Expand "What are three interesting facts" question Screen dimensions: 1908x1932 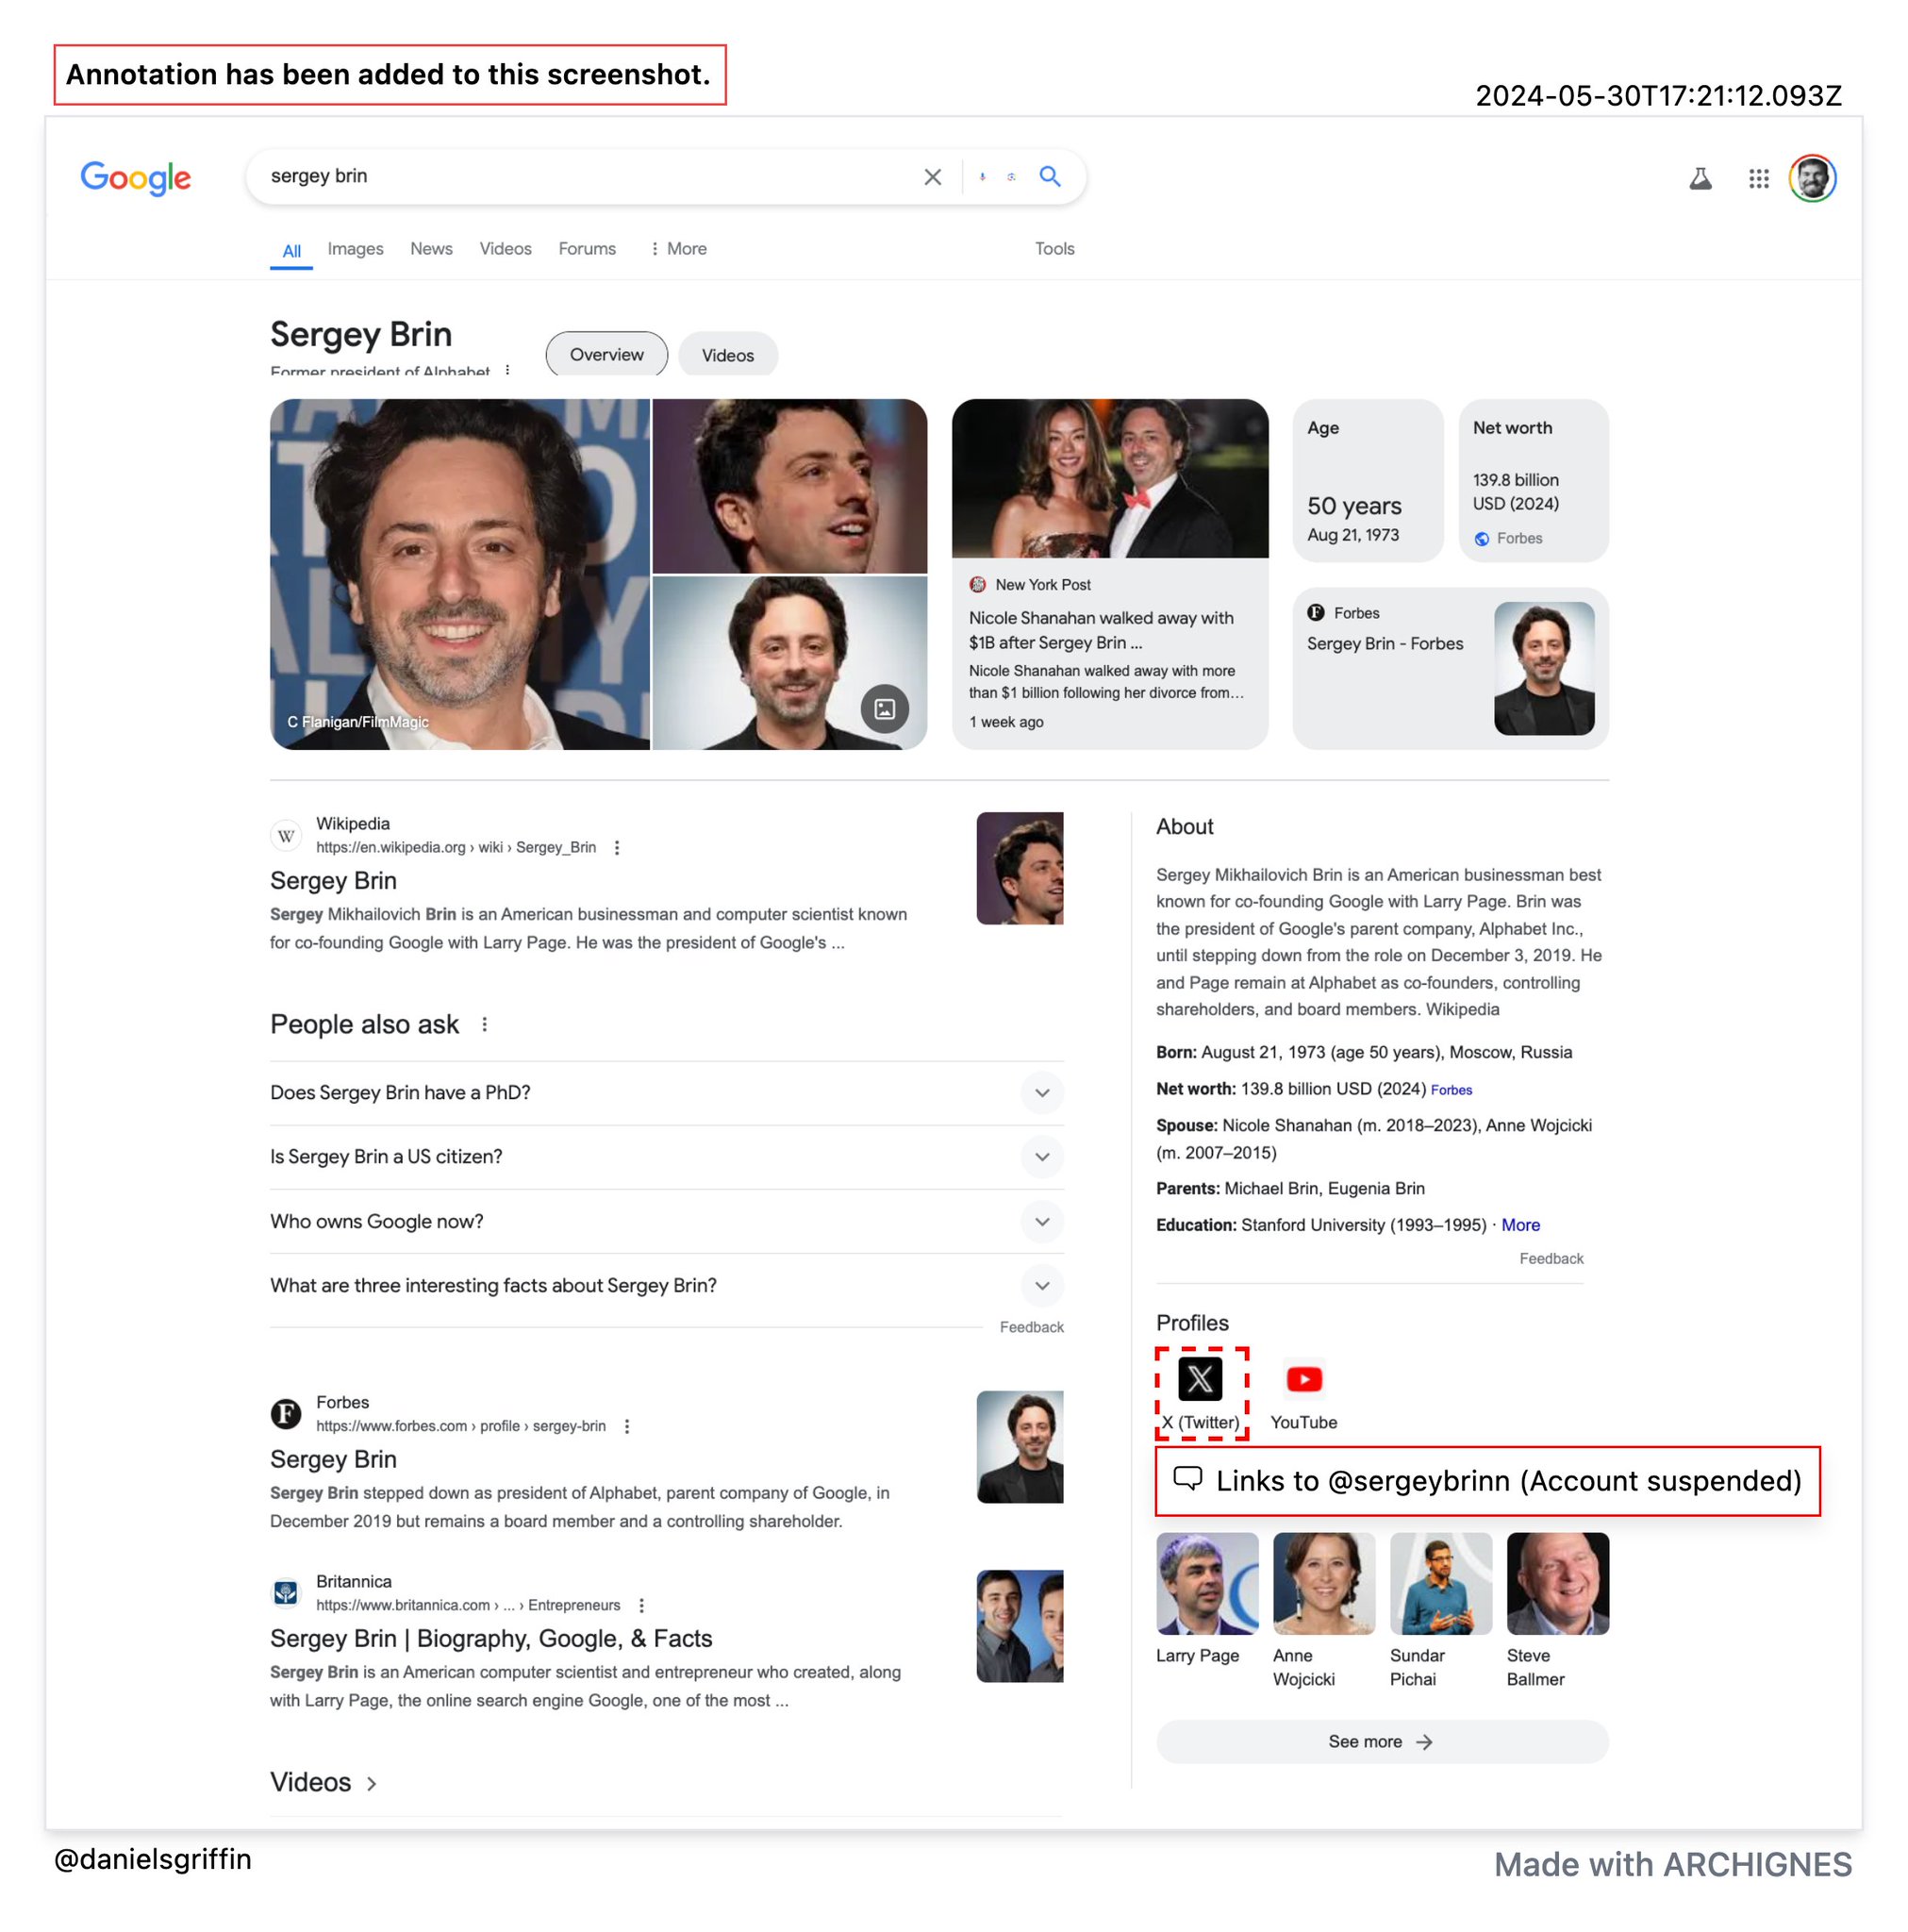(x=666, y=1285)
